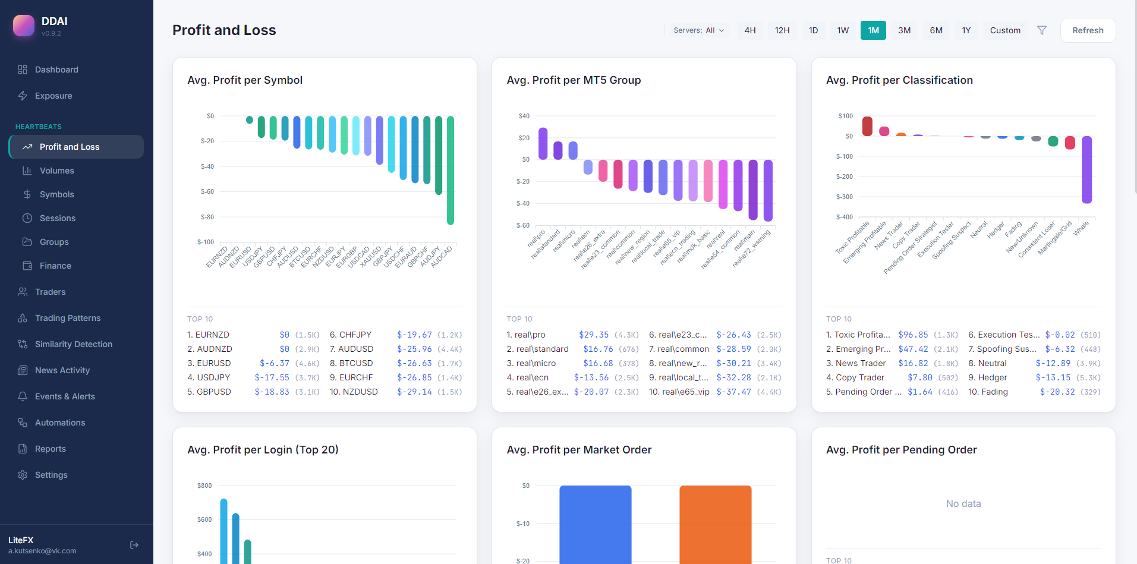Select the 6M time range
The width and height of the screenshot is (1137, 564).
pos(936,30)
